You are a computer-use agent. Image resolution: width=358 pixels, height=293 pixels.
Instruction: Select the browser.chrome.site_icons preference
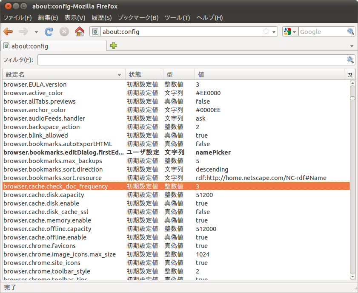point(176,263)
